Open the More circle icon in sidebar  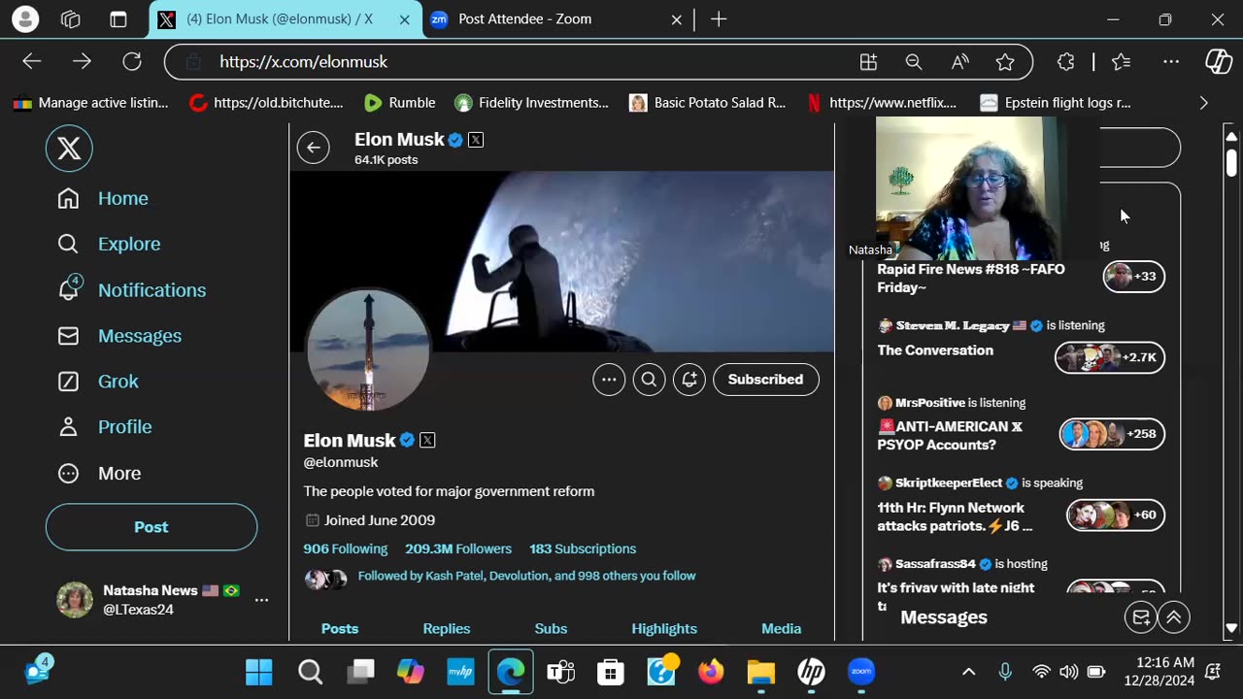coord(68,473)
